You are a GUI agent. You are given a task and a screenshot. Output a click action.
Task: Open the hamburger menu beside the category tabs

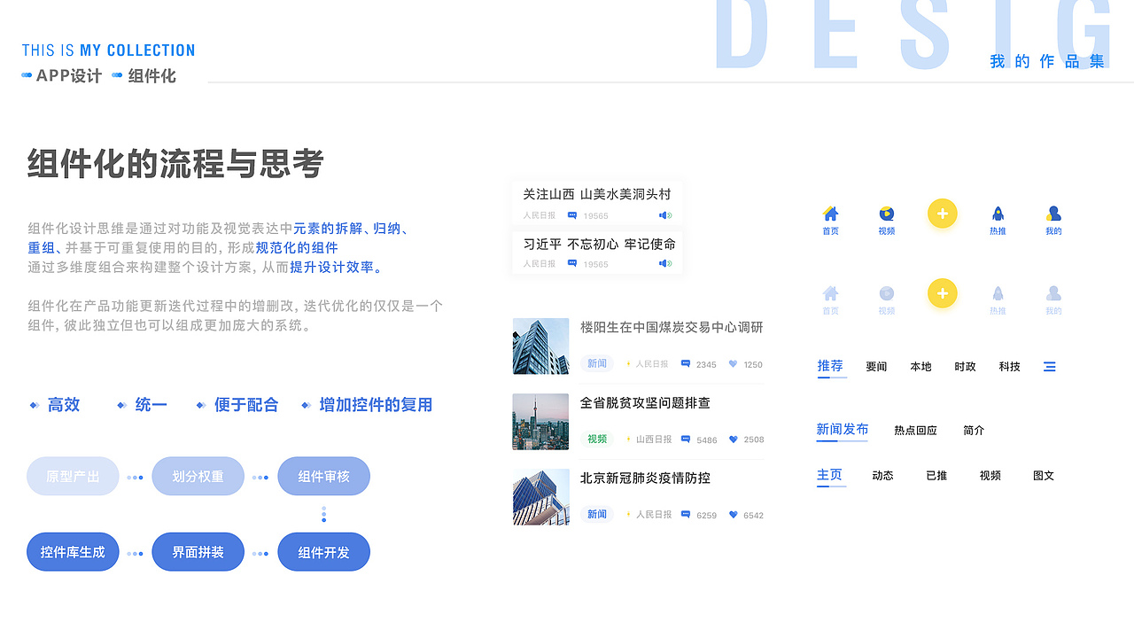pos(1049,366)
